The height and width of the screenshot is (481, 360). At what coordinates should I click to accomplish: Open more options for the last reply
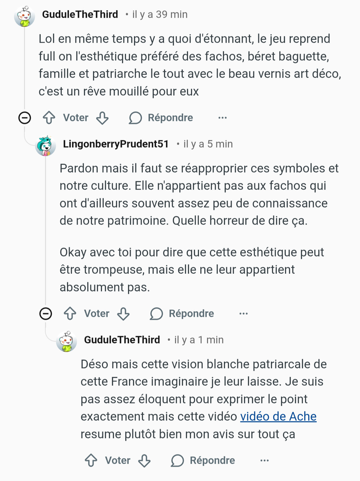click(x=264, y=460)
